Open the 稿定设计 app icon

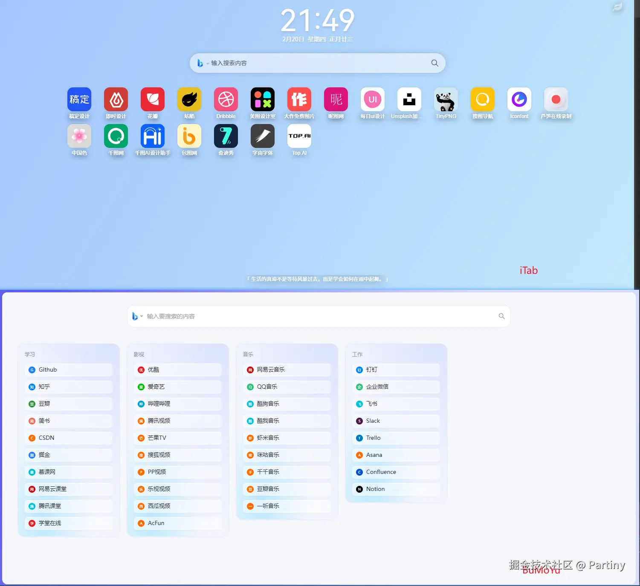point(79,99)
